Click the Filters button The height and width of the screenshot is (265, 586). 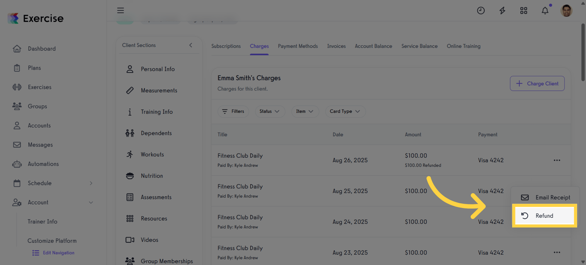tap(233, 111)
